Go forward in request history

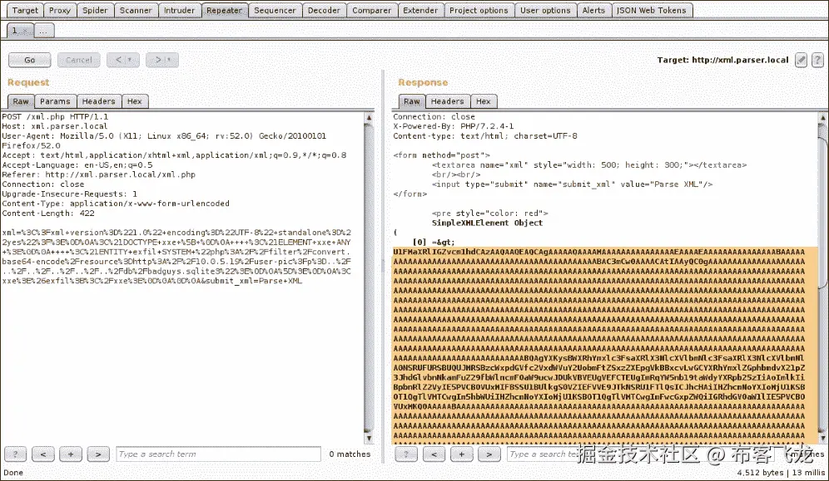(x=162, y=60)
